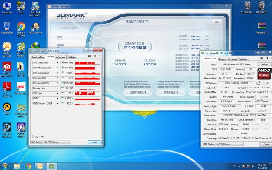Screen dimensions: 272x170
Task: Open the Recycle Bin icon
Action: click(6, 28)
